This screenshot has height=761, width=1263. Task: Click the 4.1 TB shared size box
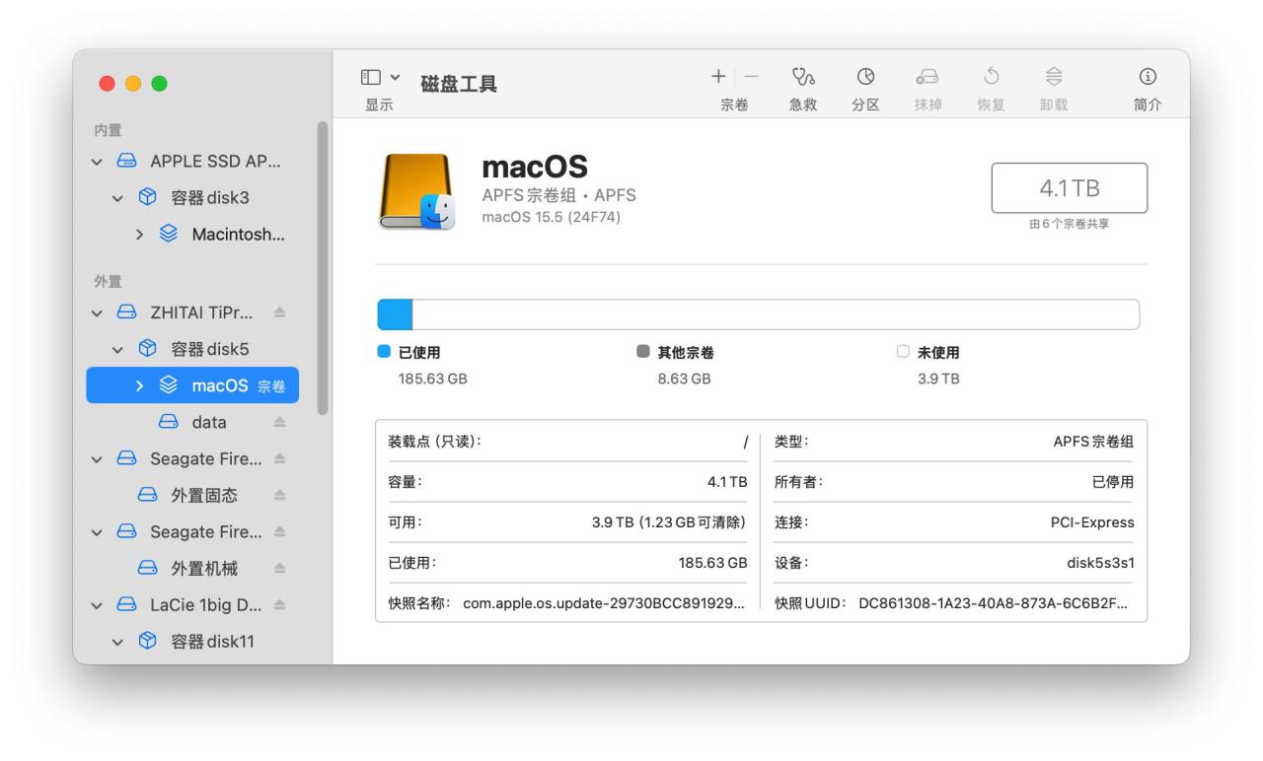tap(1070, 187)
